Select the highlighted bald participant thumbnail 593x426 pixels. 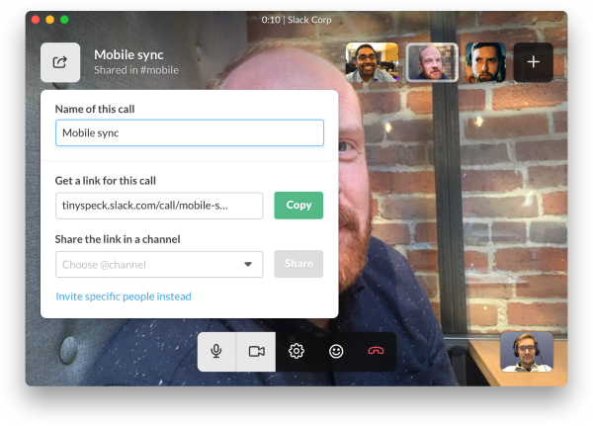(x=432, y=62)
